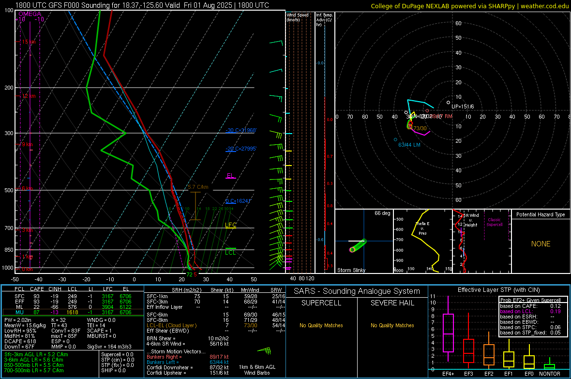Click the SFC-1km SRH row label
Screen dimensions: 571x379
tap(157, 296)
